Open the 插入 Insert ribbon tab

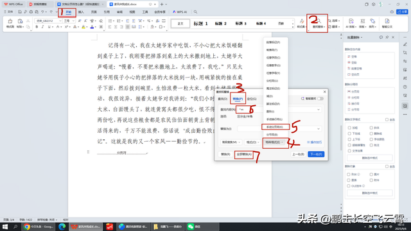[x=81, y=12]
